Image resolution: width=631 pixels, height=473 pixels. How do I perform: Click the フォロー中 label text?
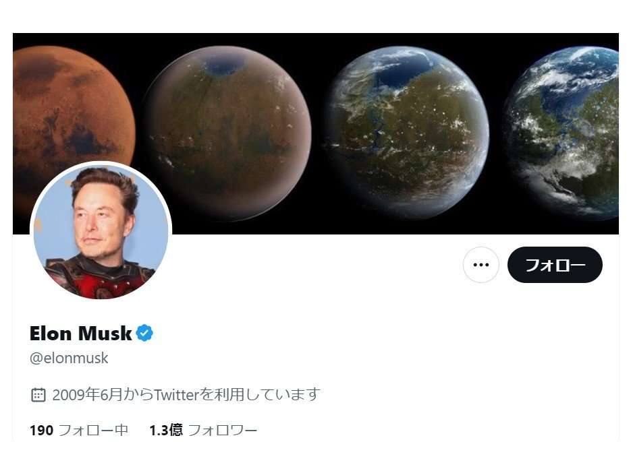pyautogui.click(x=93, y=430)
